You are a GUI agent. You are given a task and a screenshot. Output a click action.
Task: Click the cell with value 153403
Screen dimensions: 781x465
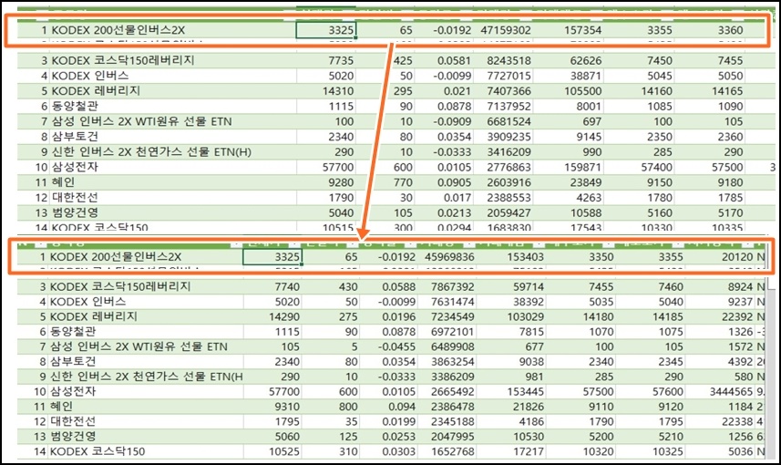tap(511, 257)
